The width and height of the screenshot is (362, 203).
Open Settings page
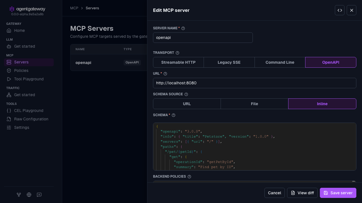29,127
